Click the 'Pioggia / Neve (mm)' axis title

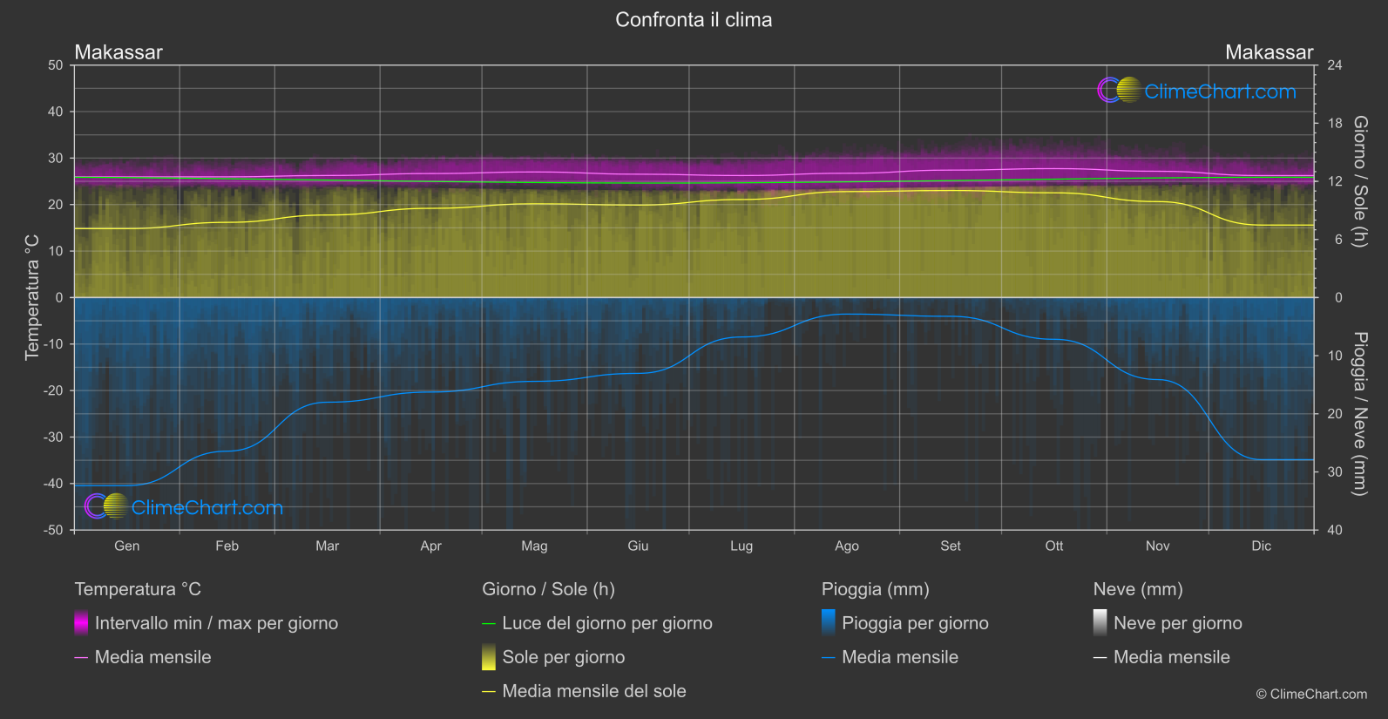tap(1359, 414)
